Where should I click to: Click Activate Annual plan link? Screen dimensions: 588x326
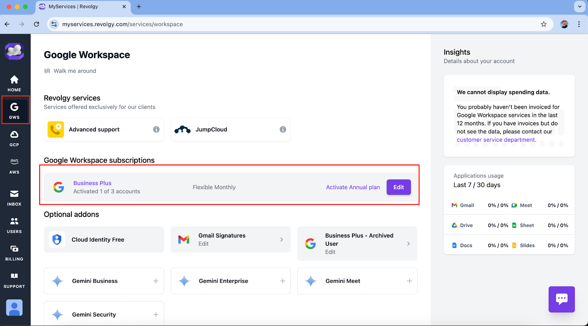353,187
